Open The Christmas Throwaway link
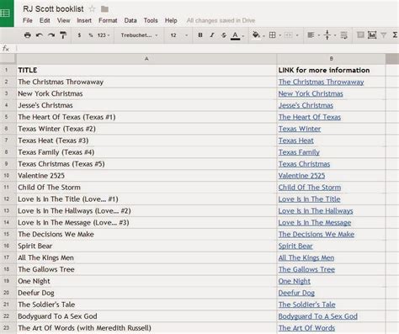Viewport: 399px width, 334px height. point(321,82)
